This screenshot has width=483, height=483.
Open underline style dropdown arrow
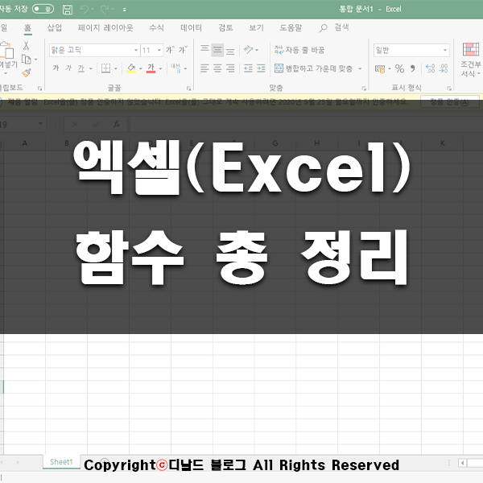point(91,68)
